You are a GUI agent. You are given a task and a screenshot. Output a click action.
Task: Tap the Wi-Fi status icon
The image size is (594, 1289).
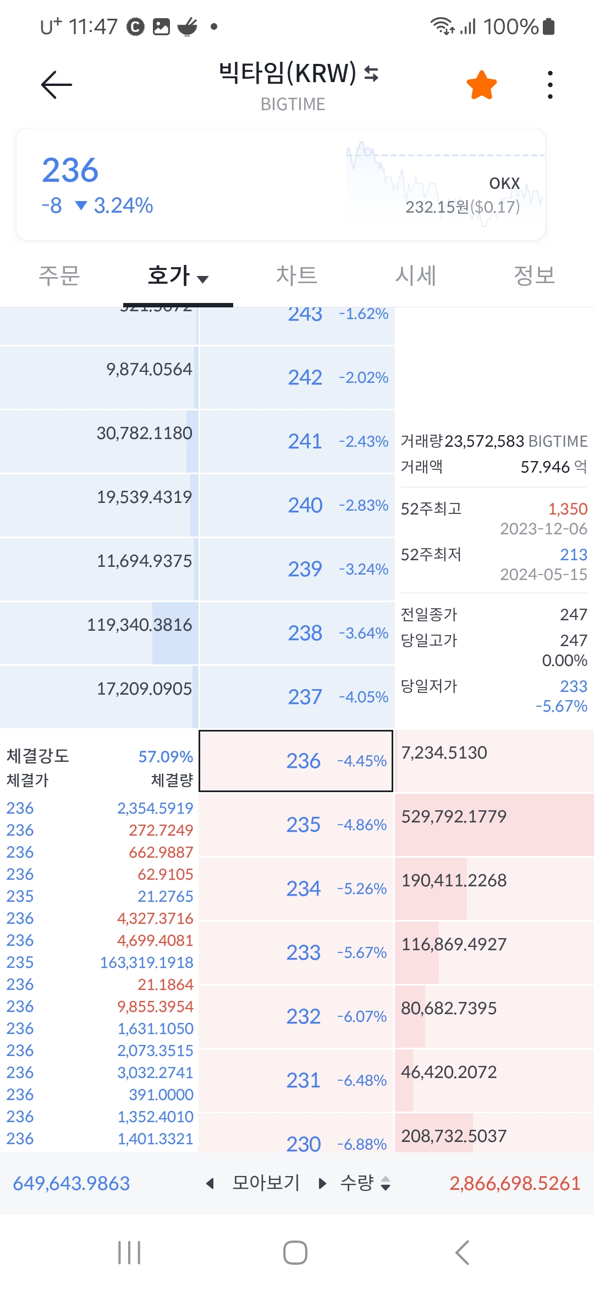(442, 26)
